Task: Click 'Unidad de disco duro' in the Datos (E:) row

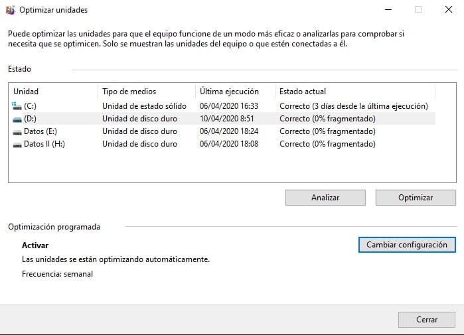Action: [x=139, y=131]
